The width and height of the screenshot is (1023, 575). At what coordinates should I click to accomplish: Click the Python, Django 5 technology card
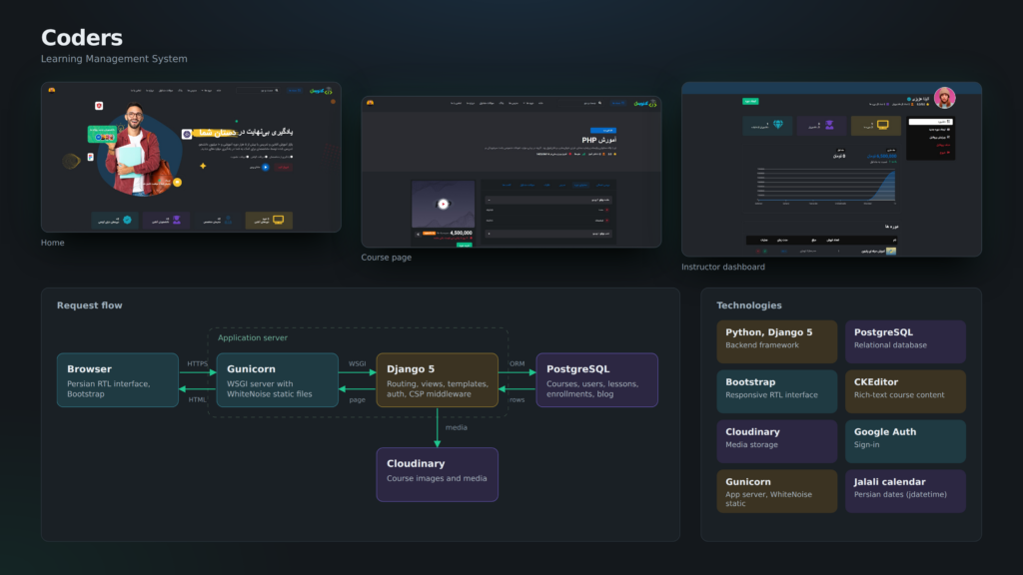[x=777, y=341]
